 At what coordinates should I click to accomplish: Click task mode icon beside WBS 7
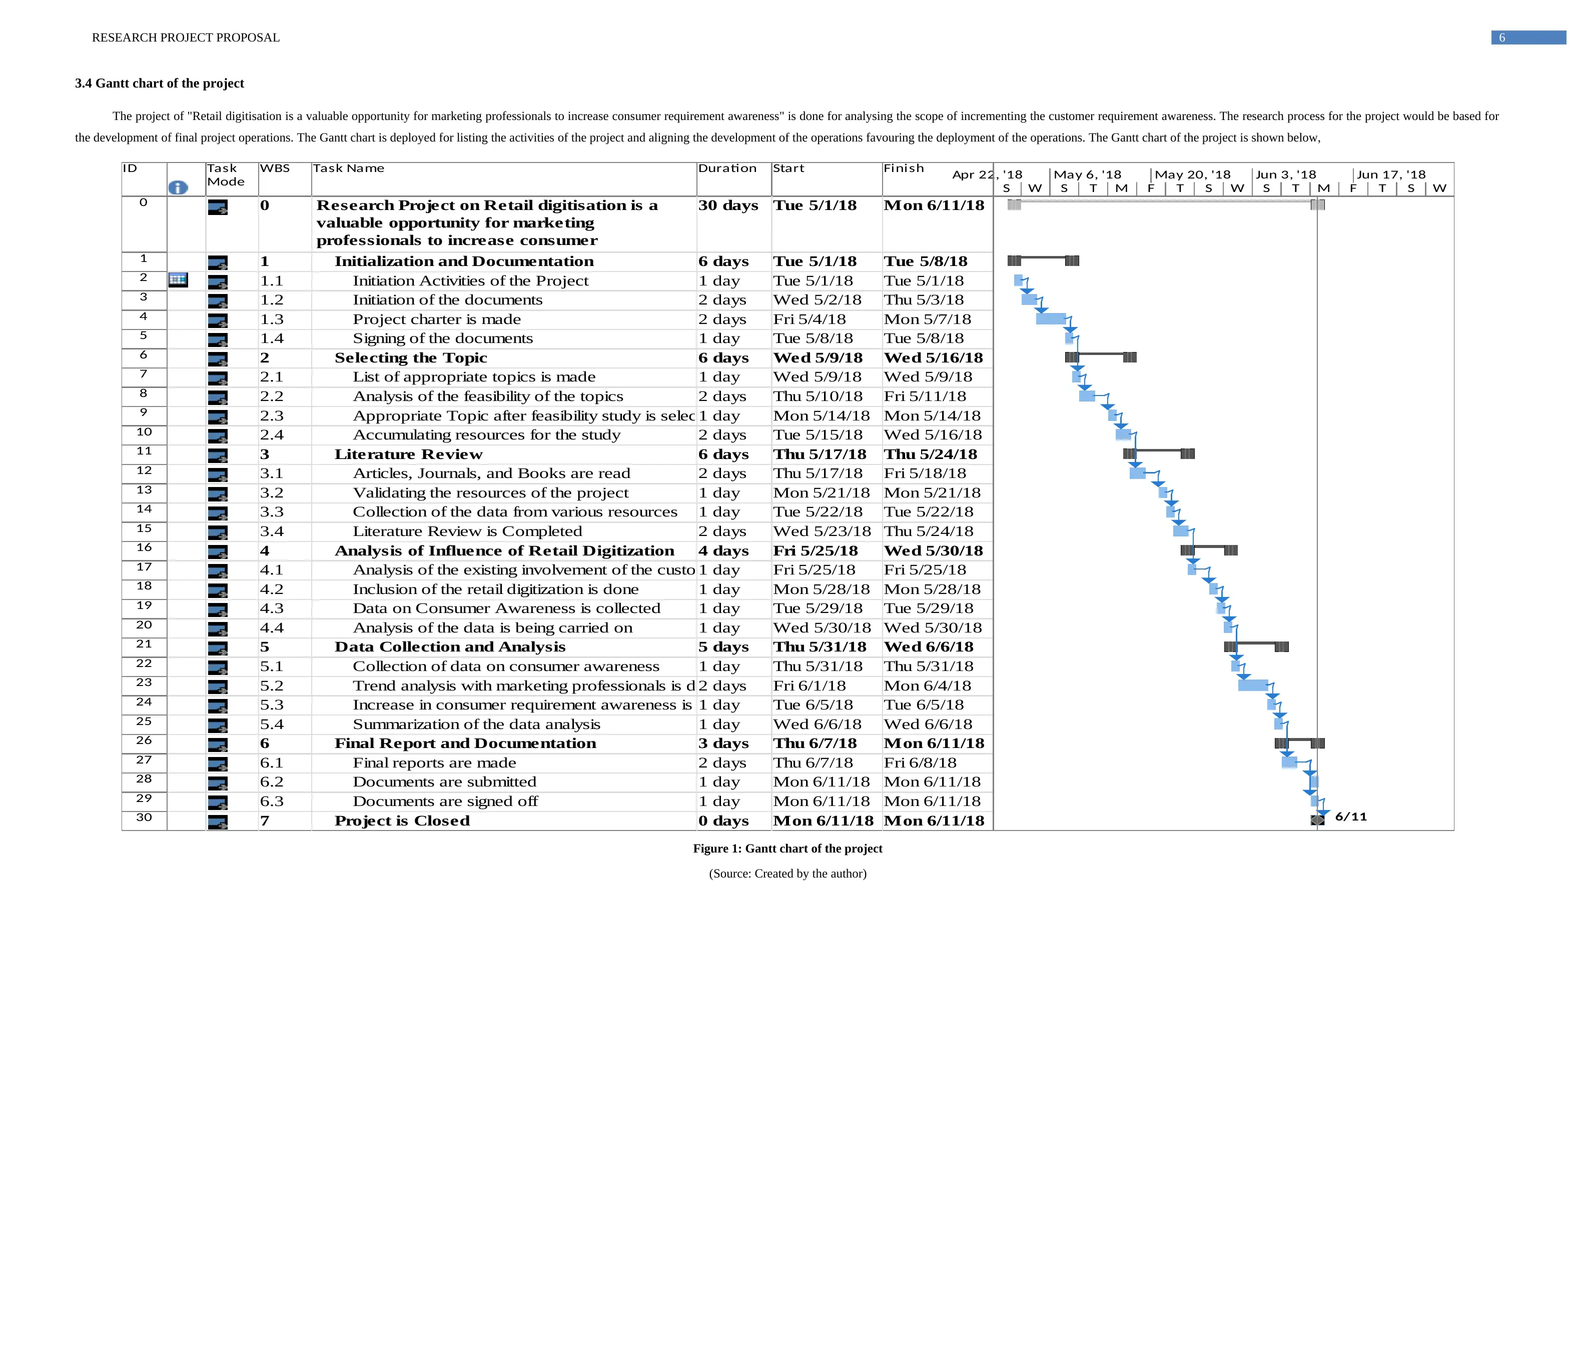(218, 821)
